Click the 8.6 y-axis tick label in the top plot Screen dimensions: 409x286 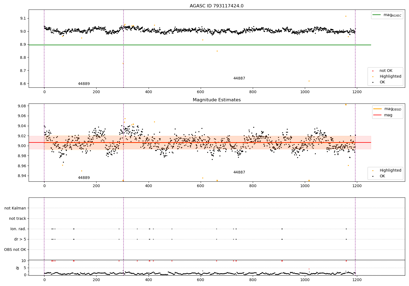[x=23, y=84]
